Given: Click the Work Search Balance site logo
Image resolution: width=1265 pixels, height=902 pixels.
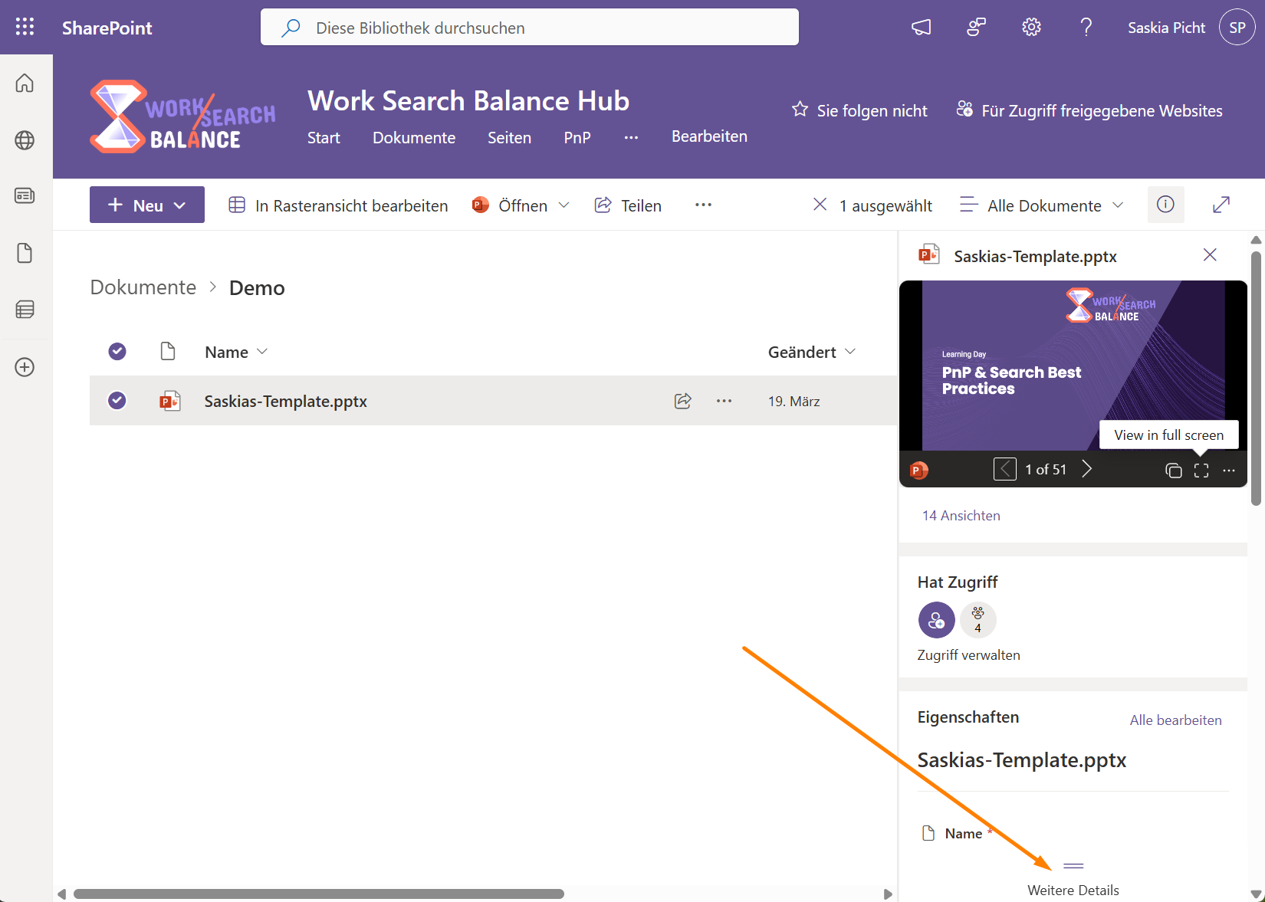Looking at the screenshot, I should [x=182, y=116].
